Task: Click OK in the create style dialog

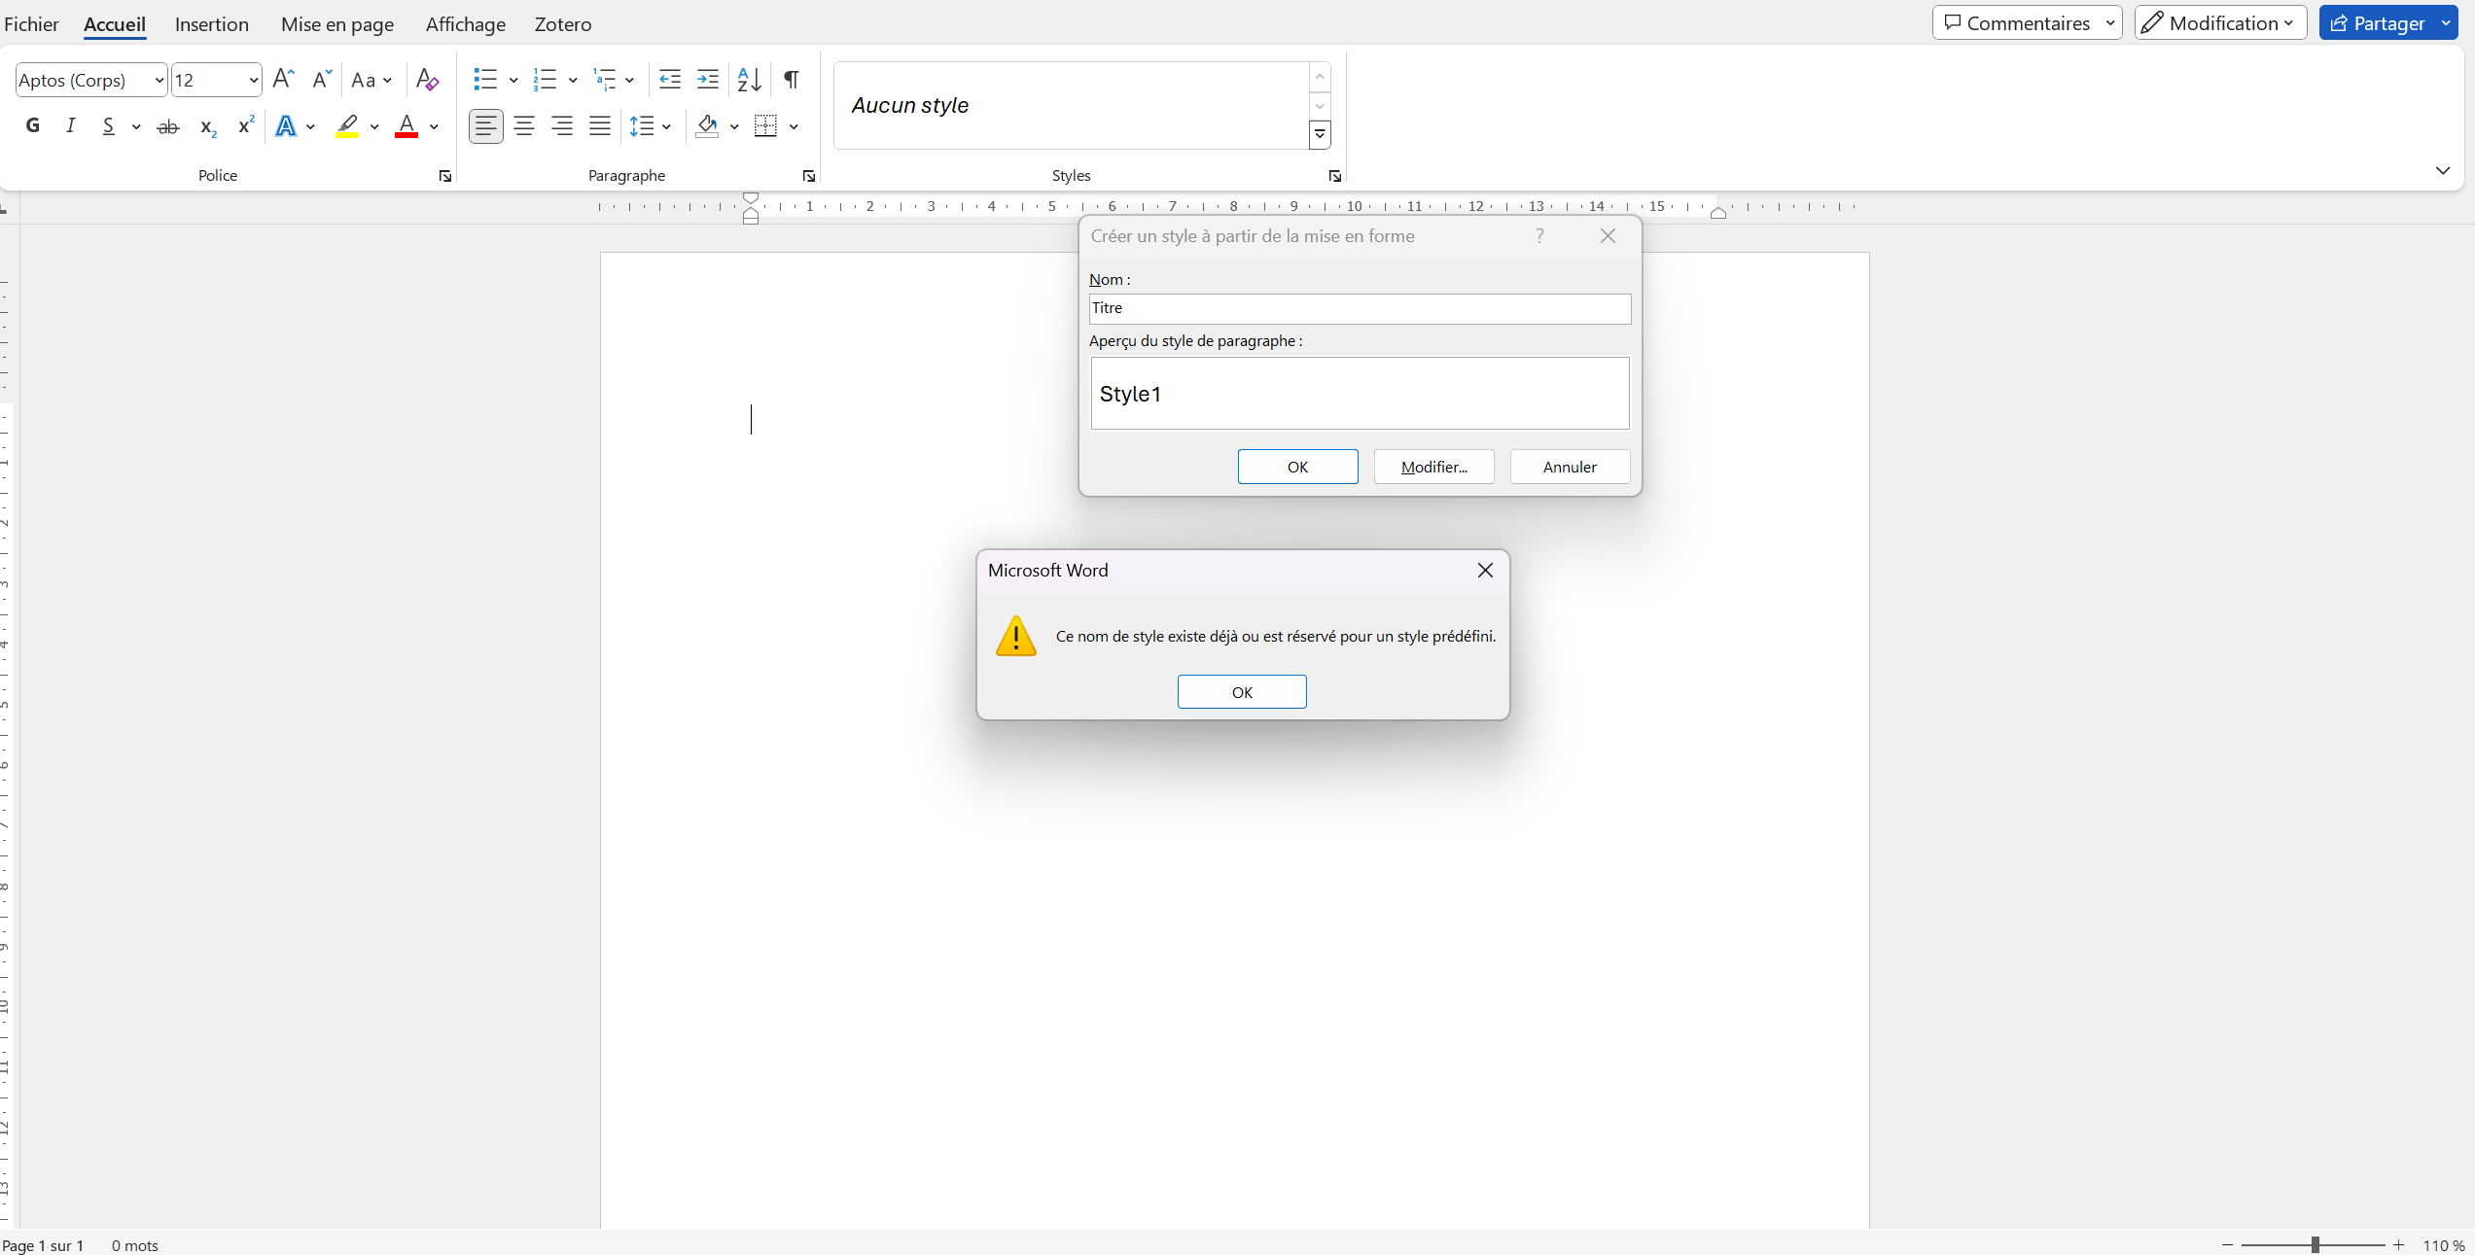Action: (1297, 467)
